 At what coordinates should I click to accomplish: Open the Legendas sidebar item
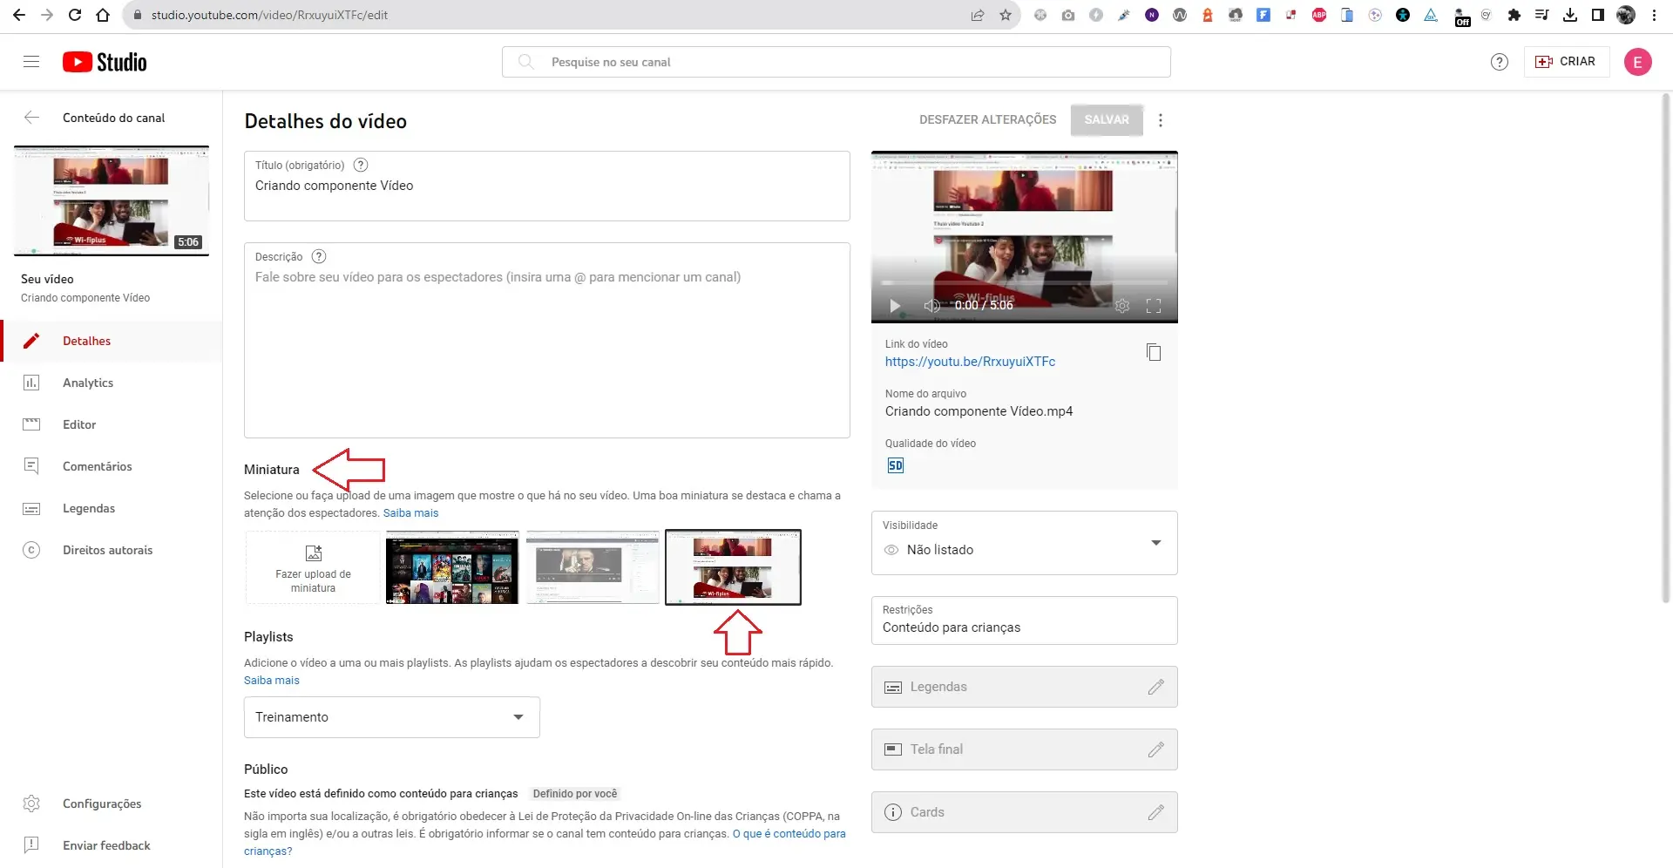112,508
